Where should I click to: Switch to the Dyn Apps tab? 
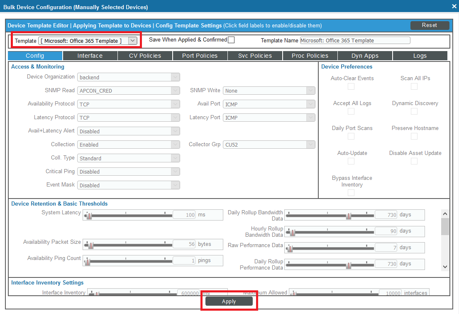(x=365, y=56)
